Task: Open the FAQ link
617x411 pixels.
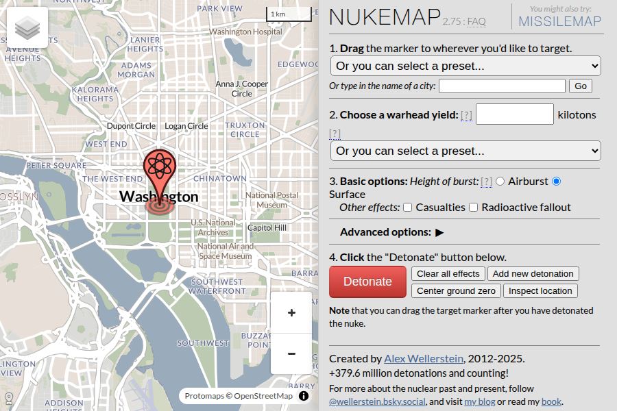Action: [476, 22]
